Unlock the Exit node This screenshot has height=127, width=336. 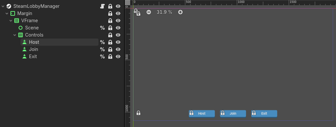pos(110,56)
